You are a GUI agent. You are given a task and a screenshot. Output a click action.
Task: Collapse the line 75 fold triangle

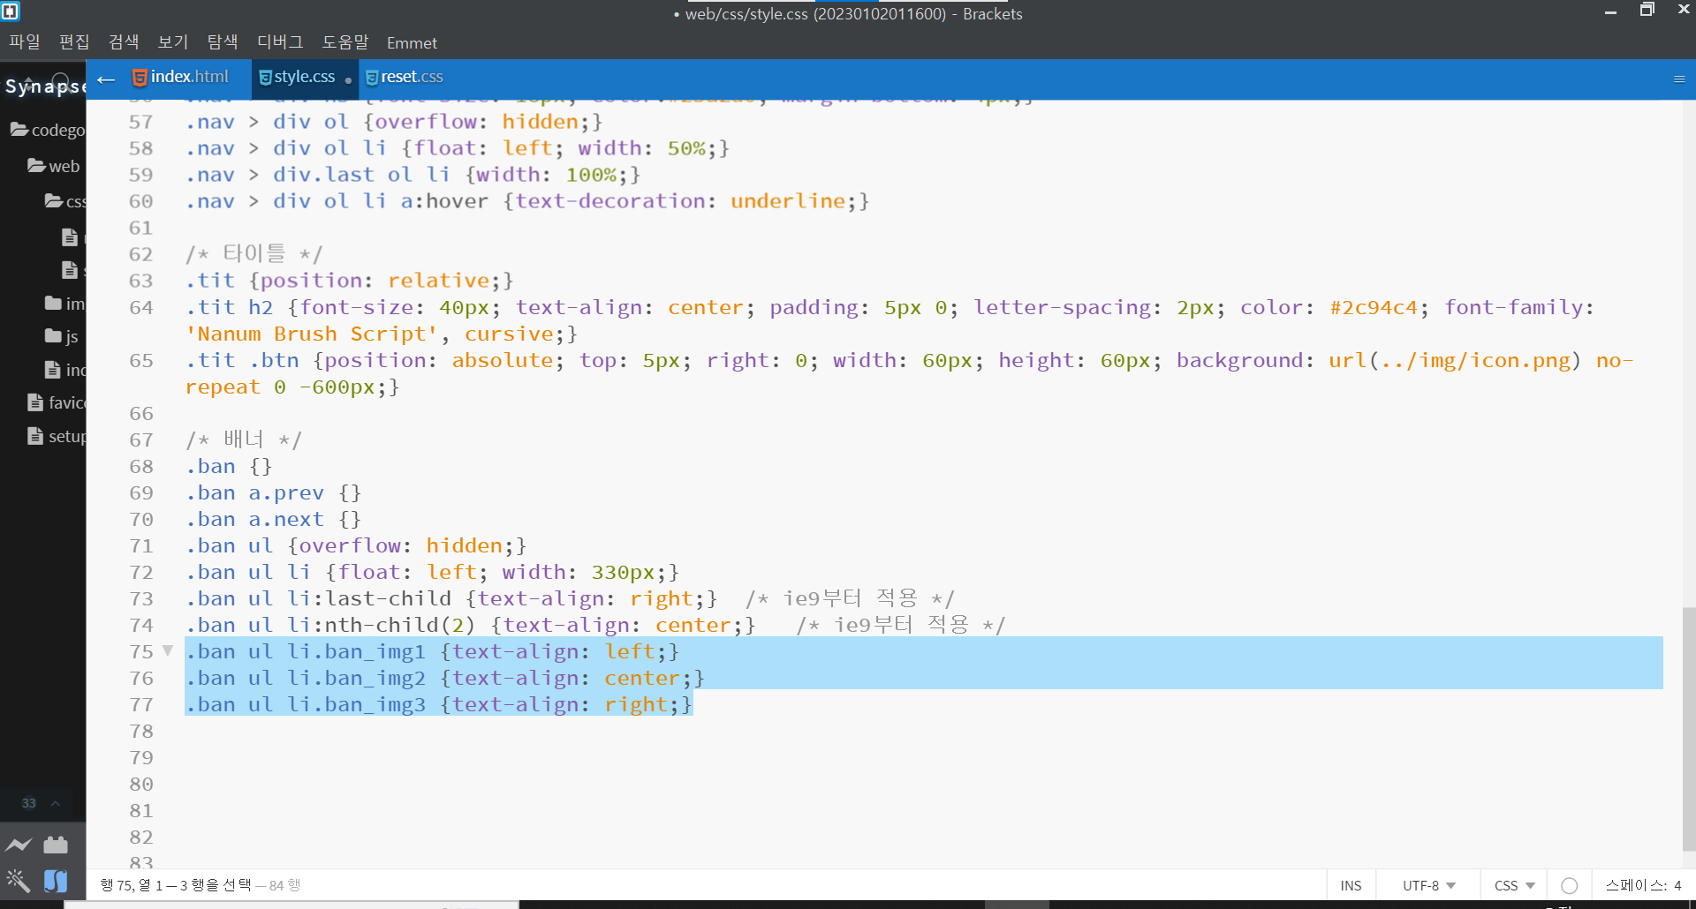tap(167, 650)
